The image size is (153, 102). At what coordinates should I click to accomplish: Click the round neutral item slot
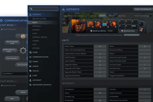coord(141,24)
